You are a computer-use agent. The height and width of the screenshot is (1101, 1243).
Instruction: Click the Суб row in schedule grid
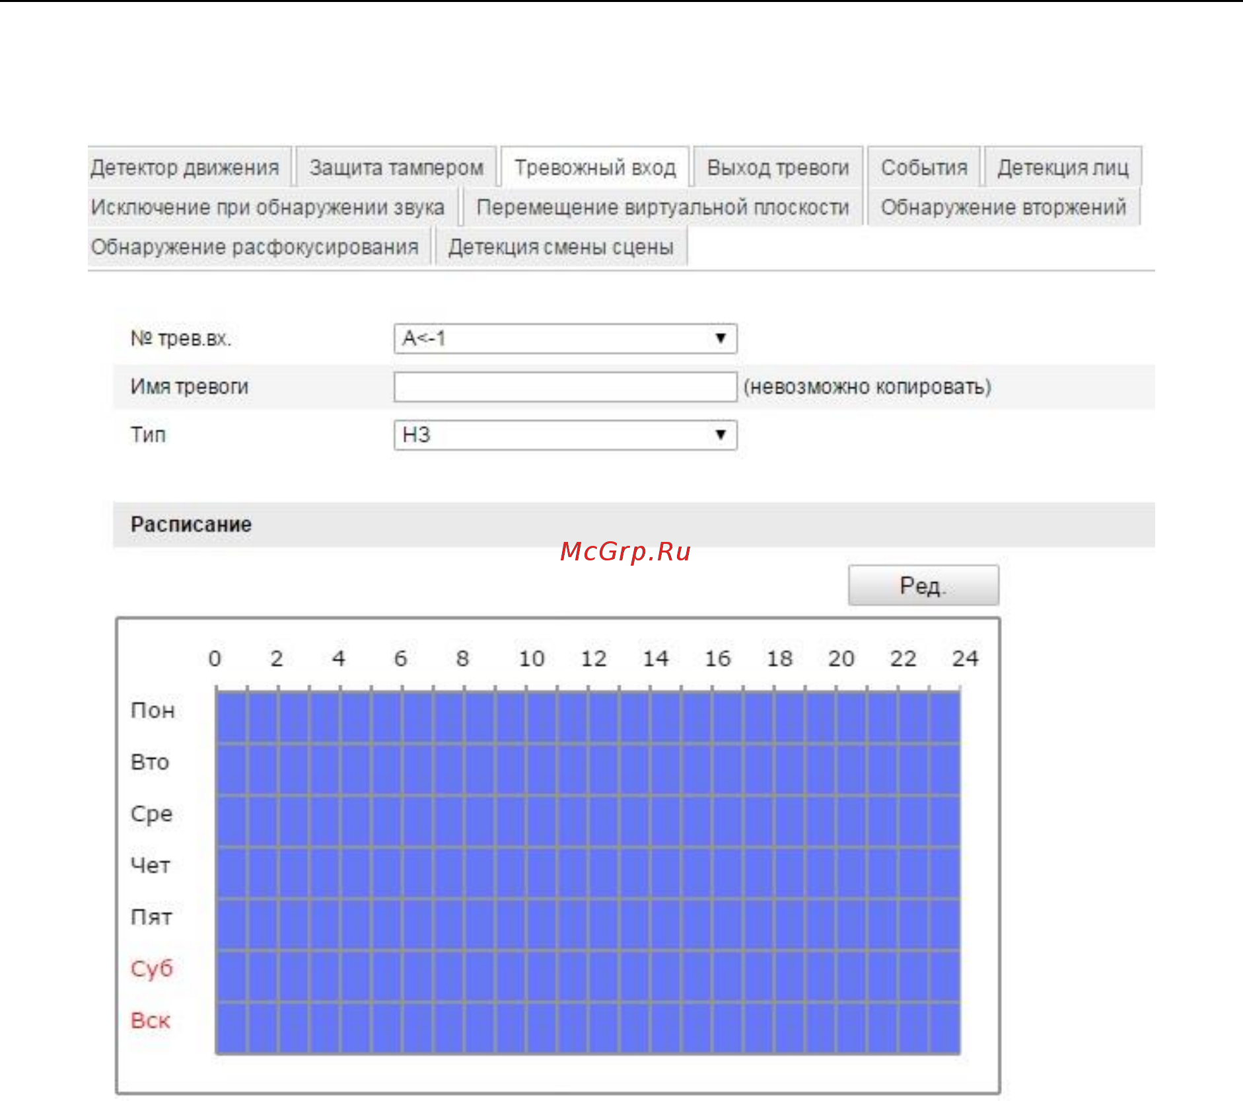[588, 975]
